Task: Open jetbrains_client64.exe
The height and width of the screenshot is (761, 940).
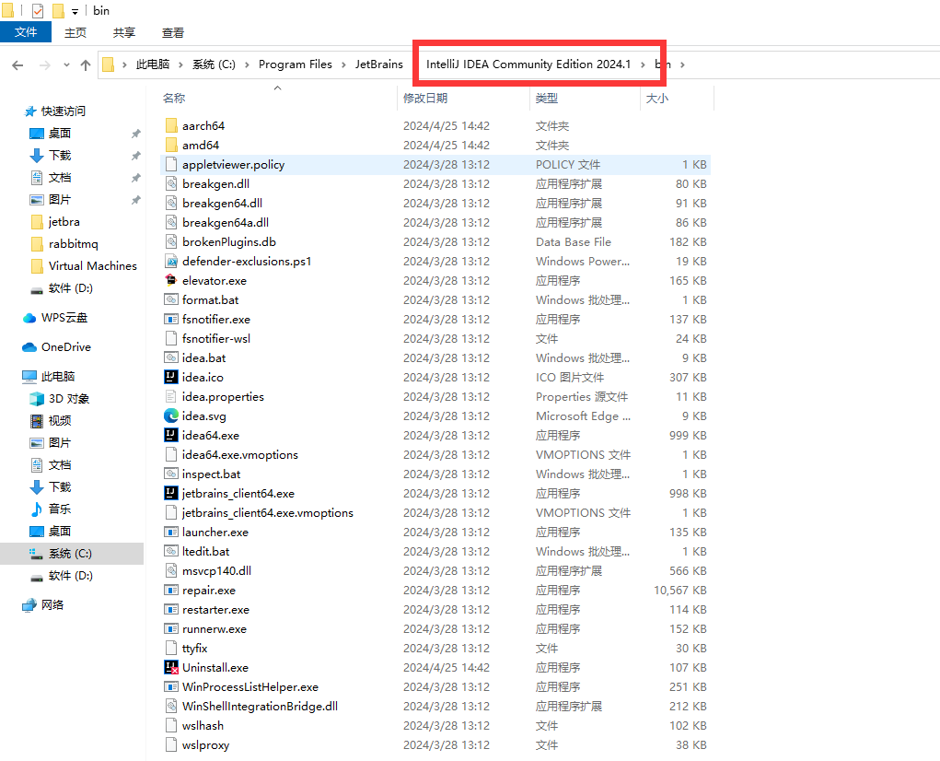Action: click(x=234, y=493)
